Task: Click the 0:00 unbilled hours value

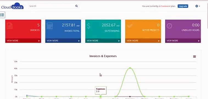Action: point(196,25)
